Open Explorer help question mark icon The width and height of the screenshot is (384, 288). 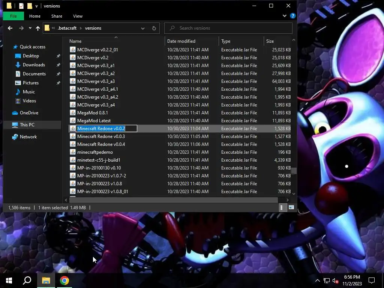point(292,16)
